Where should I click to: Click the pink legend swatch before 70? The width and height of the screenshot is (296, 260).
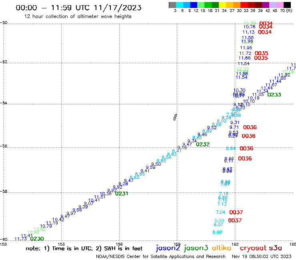click(280, 5)
